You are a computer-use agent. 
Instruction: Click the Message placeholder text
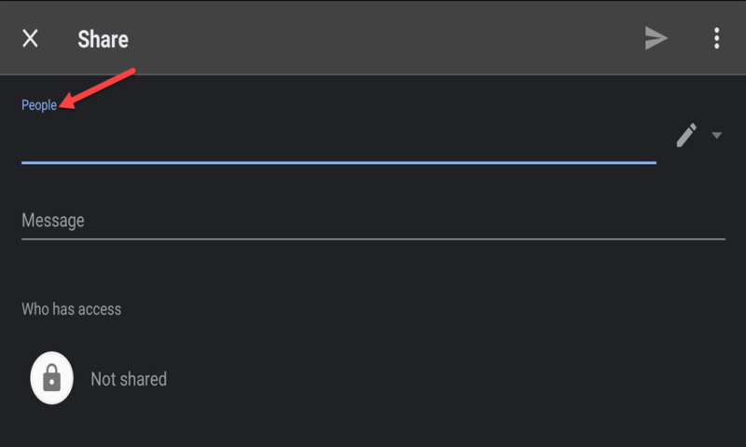pyautogui.click(x=53, y=221)
